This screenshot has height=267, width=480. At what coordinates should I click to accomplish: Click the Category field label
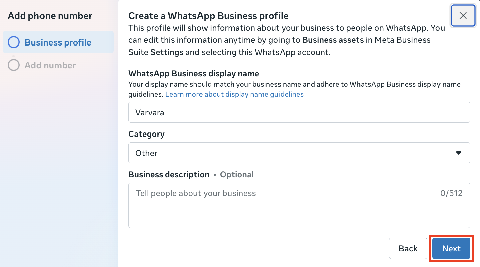tap(146, 134)
